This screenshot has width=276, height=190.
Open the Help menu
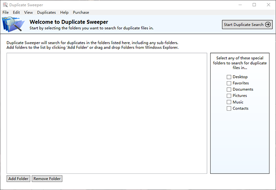(x=64, y=12)
